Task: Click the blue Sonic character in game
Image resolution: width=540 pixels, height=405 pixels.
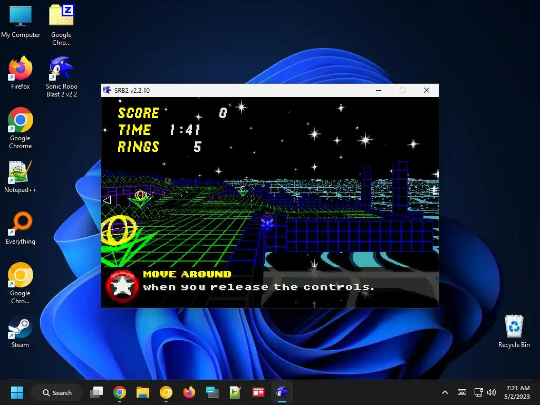Action: (267, 223)
